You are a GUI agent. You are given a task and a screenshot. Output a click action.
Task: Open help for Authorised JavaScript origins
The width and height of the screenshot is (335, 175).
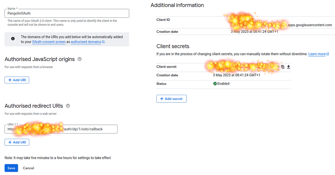point(80,59)
